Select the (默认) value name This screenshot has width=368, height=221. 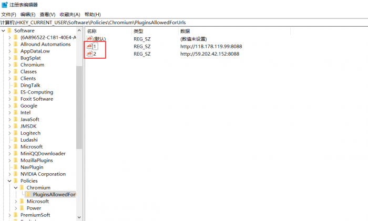[x=99, y=39]
